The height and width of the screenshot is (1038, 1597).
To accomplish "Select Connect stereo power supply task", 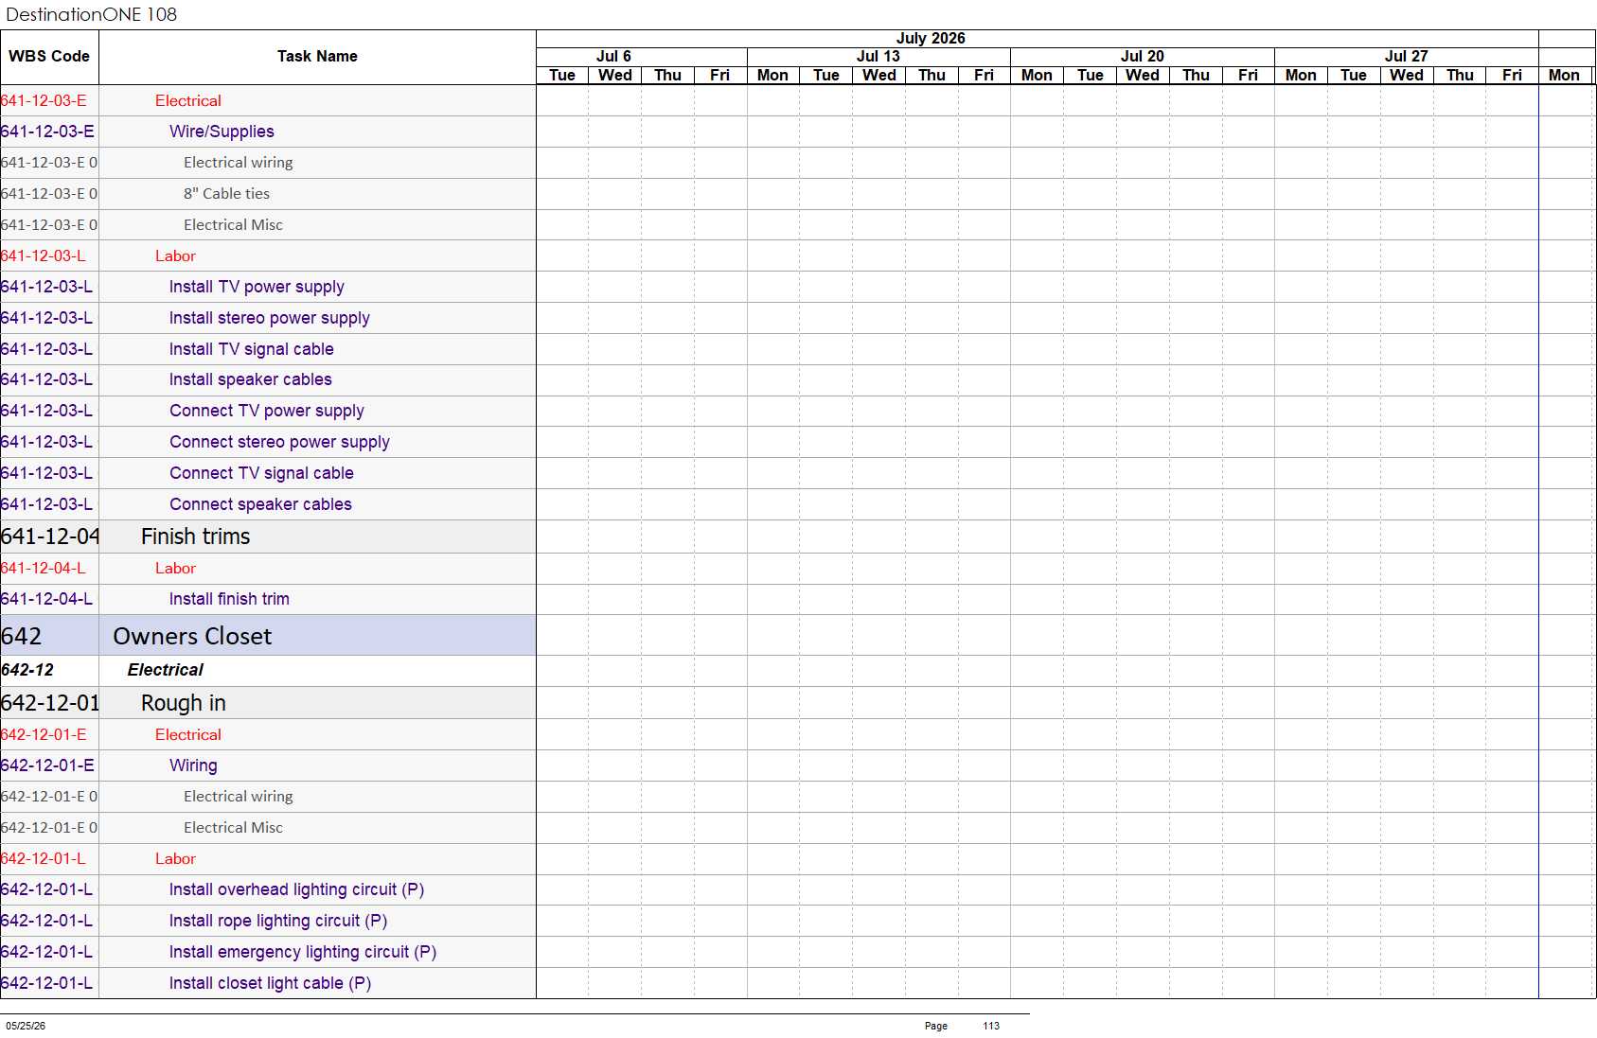I will pyautogui.click(x=268, y=442).
